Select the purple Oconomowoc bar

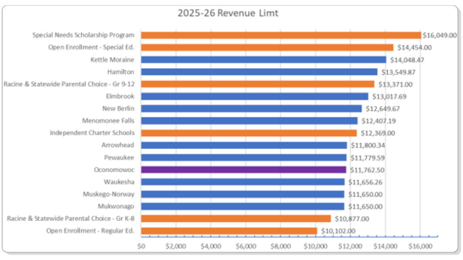(244, 169)
